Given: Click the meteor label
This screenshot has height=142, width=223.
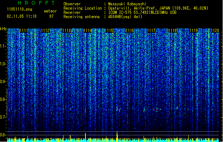Looking at the screenshot, I should [50, 11].
